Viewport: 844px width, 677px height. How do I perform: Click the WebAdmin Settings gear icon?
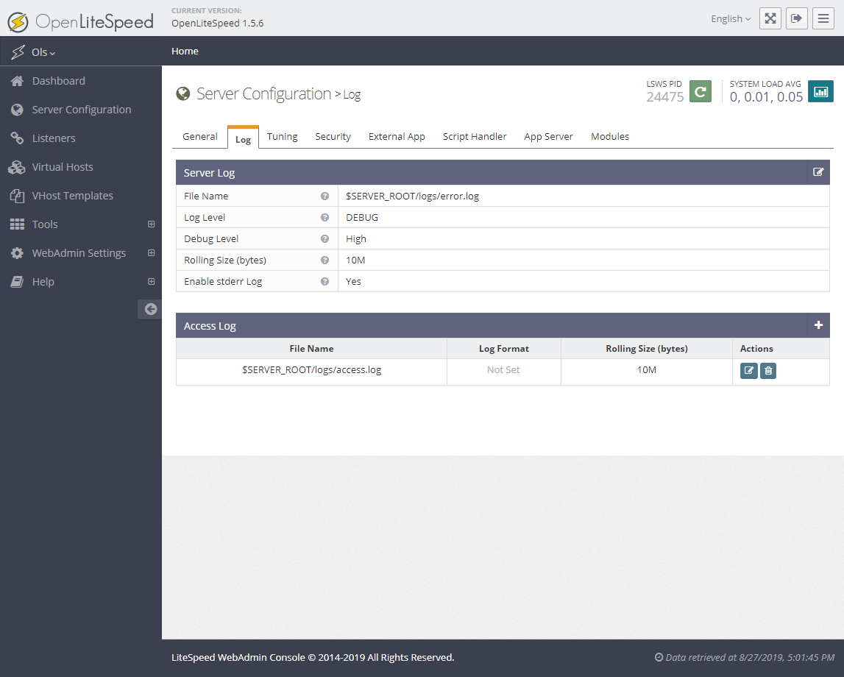coord(17,253)
